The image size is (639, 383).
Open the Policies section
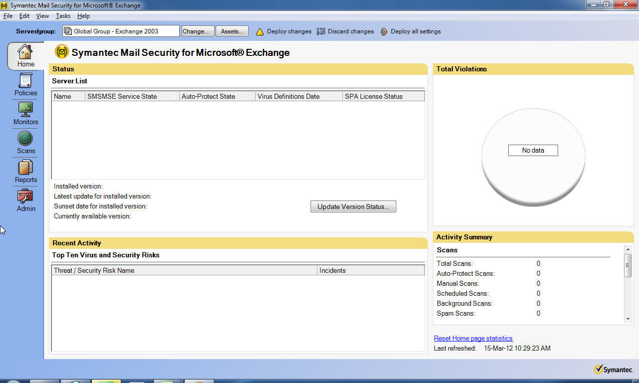click(25, 85)
